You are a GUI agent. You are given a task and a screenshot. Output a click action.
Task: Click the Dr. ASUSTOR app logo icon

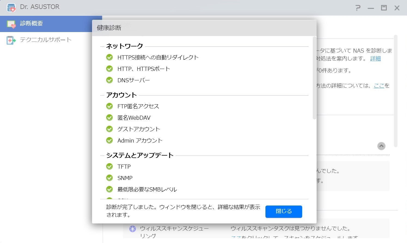tap(11, 8)
